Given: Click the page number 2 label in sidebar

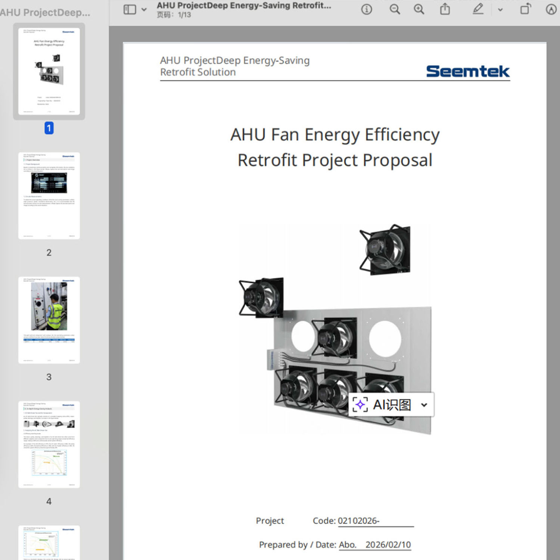Looking at the screenshot, I should 49,252.
